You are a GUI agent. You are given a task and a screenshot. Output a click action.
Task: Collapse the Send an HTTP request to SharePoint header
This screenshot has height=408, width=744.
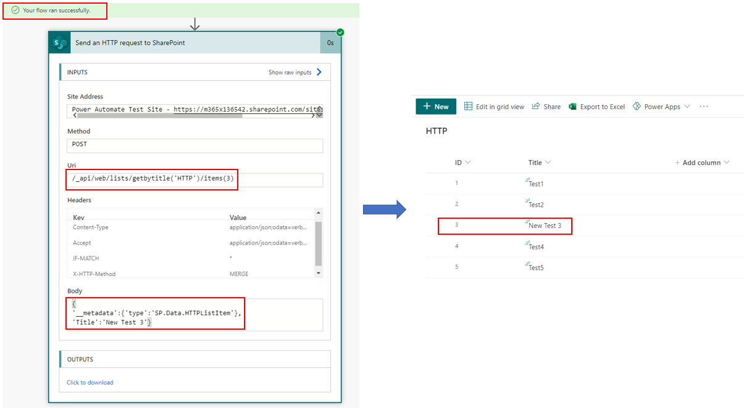click(x=194, y=43)
